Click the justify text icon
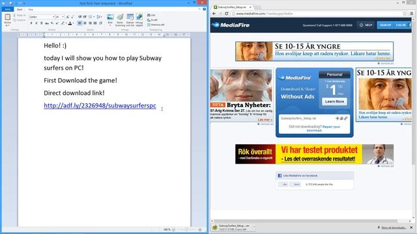The image size is (417, 234). 95,23
